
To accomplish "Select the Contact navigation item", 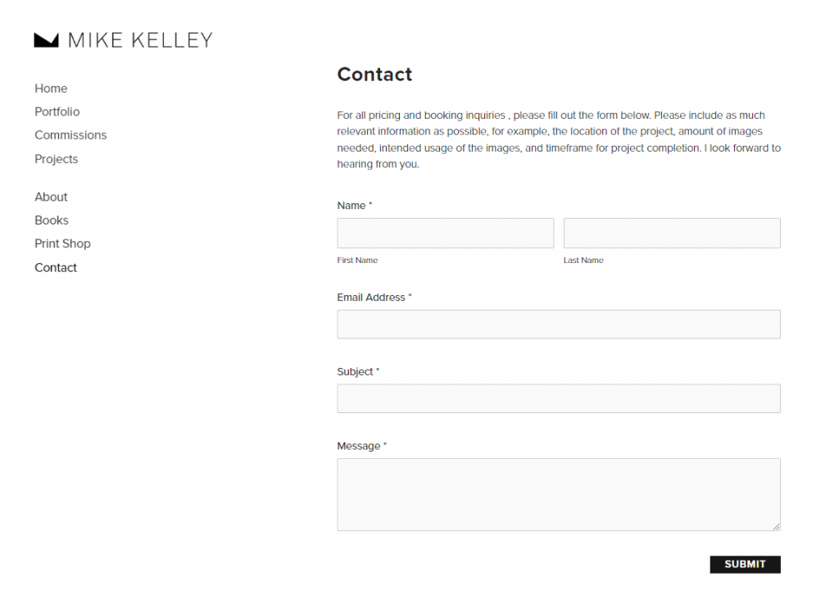I will [56, 268].
